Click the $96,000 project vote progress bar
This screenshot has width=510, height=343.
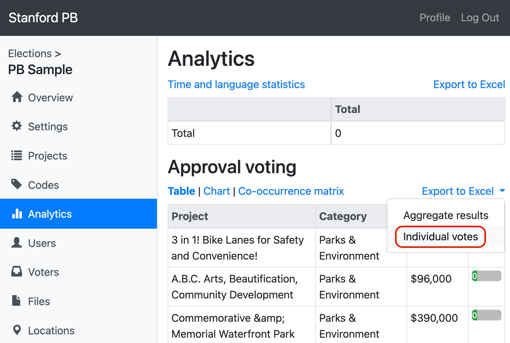click(486, 276)
